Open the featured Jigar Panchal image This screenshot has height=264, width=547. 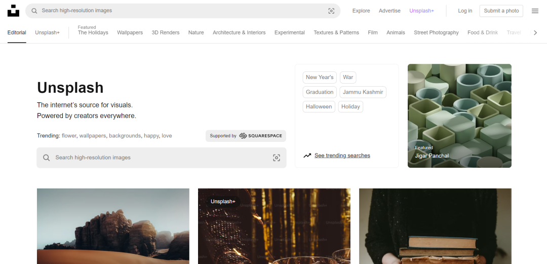459,116
